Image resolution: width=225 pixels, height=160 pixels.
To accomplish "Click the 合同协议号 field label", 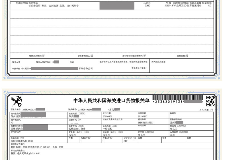I will tap(16, 132).
